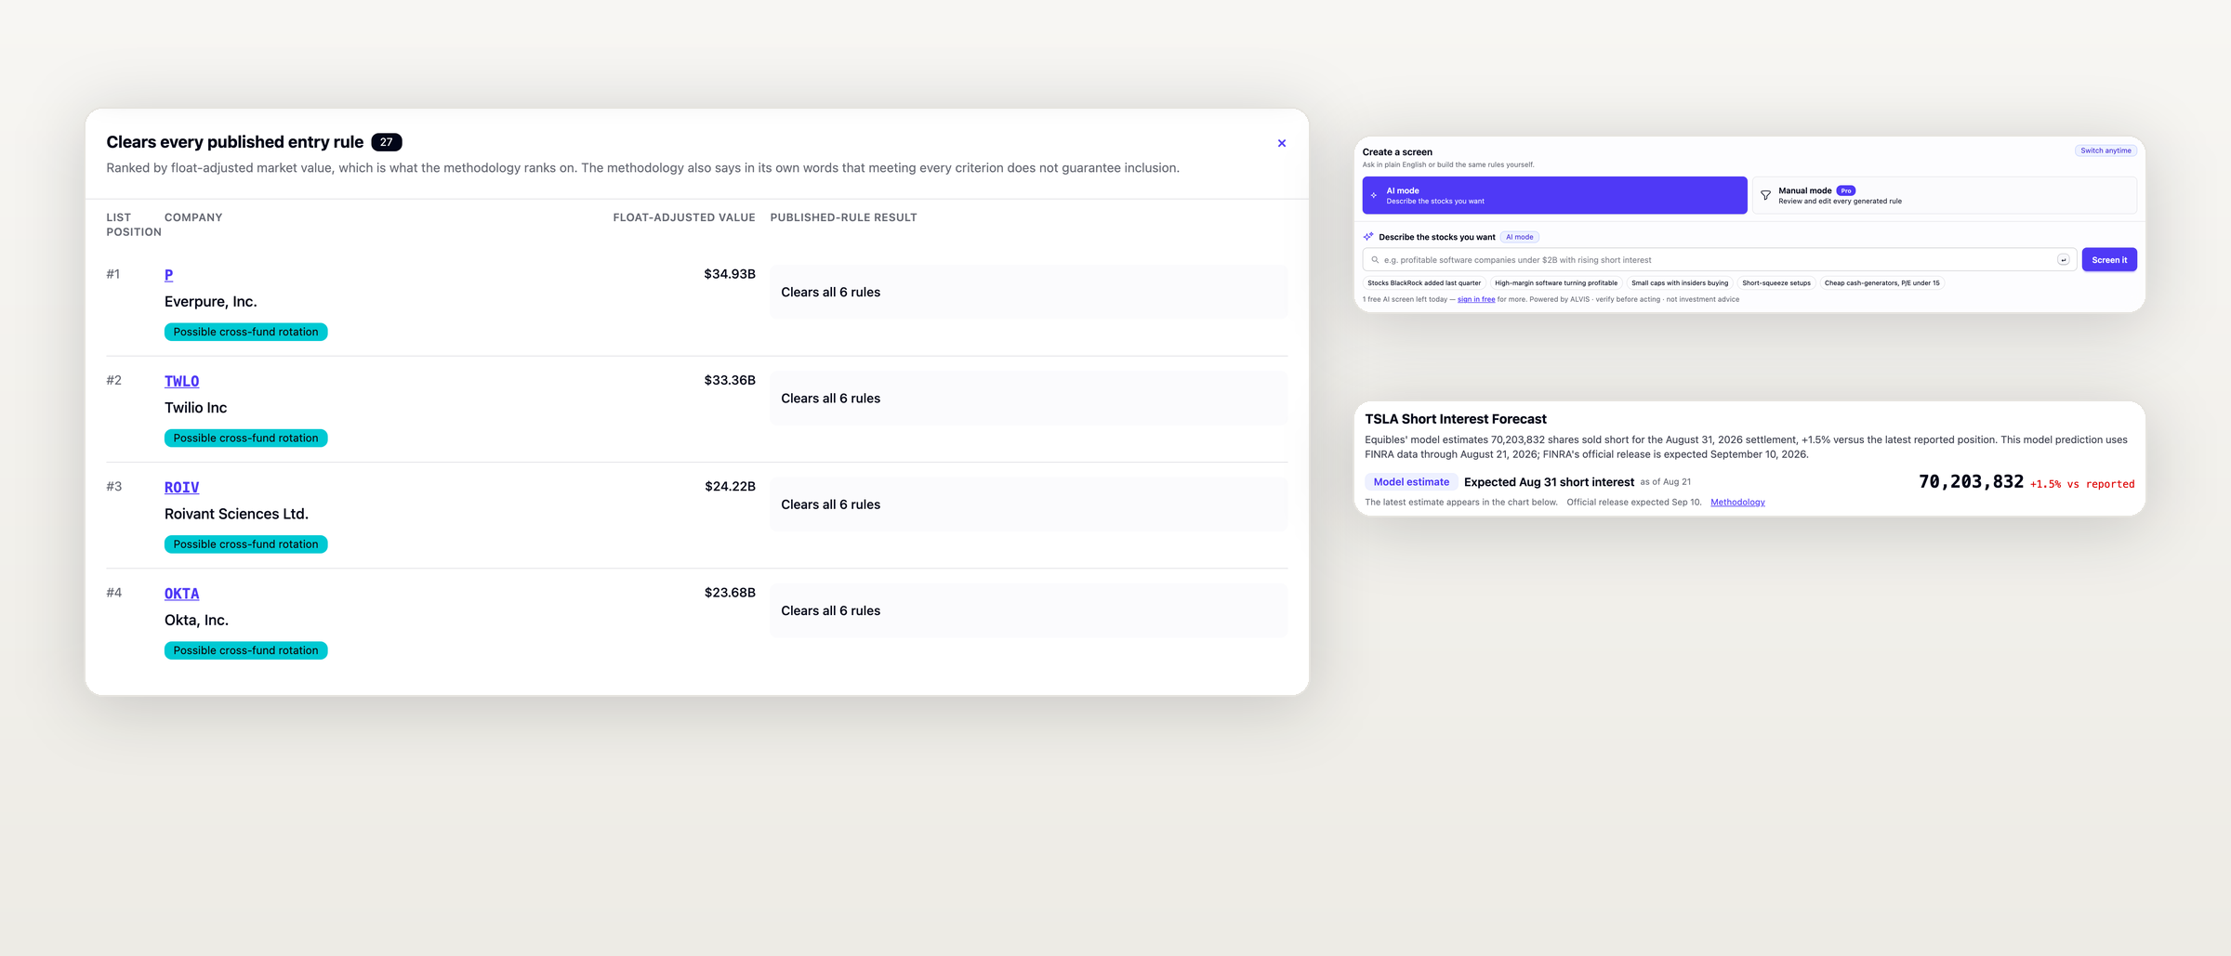The image size is (2231, 956).
Task: Click Roivant's Possible cross-fund rotation tag
Action: (245, 544)
